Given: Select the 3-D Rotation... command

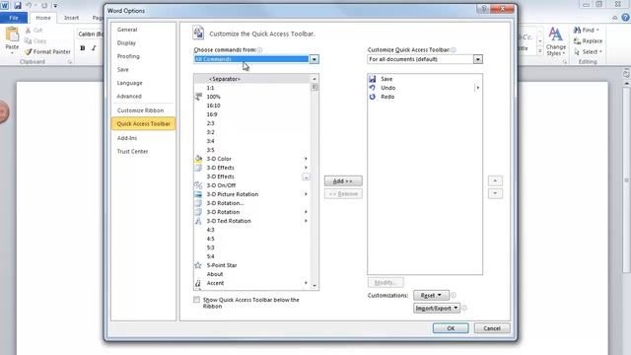Looking at the screenshot, I should pos(252,203).
